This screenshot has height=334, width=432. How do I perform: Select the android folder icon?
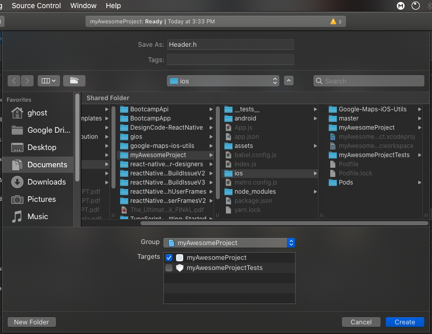[x=228, y=118]
